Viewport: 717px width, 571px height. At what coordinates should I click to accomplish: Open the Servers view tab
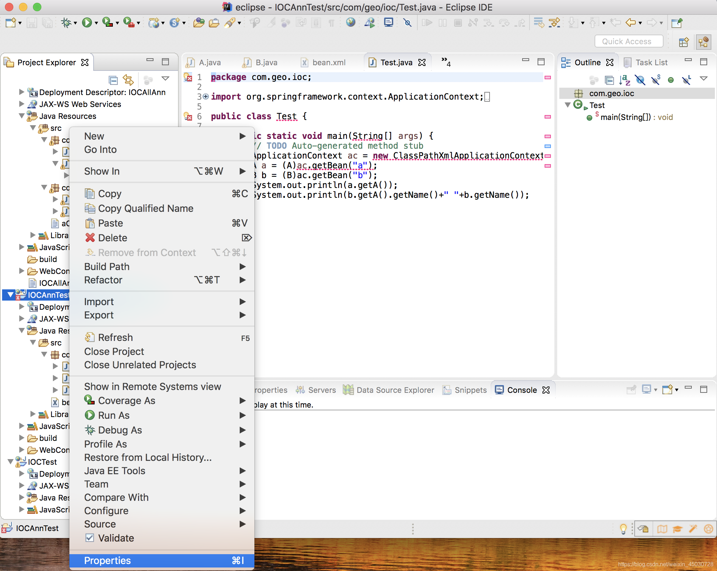[x=316, y=390]
